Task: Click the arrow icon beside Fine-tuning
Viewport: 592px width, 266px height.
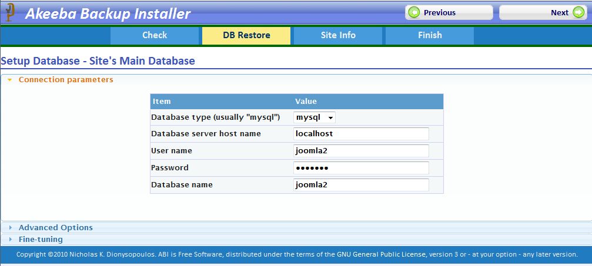Action: point(11,239)
